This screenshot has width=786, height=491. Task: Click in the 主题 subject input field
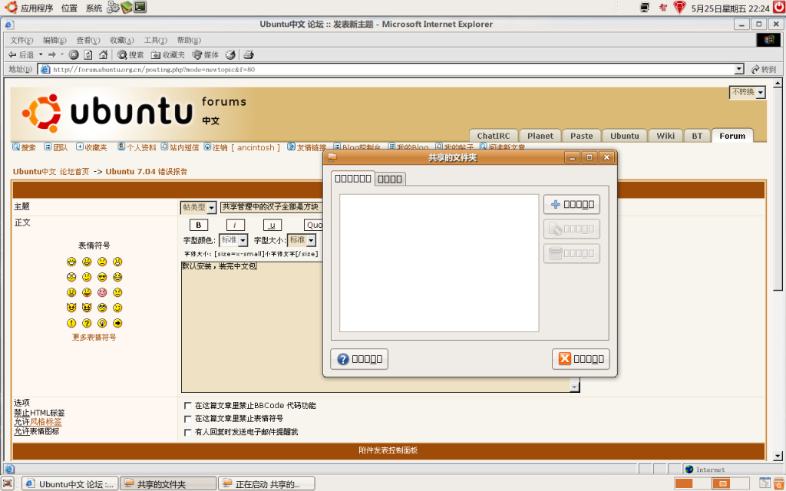tap(271, 207)
